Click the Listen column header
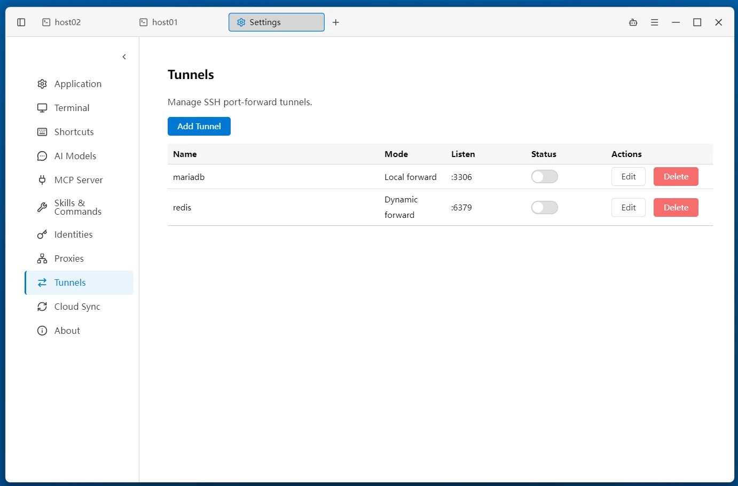This screenshot has width=738, height=486. point(463,154)
